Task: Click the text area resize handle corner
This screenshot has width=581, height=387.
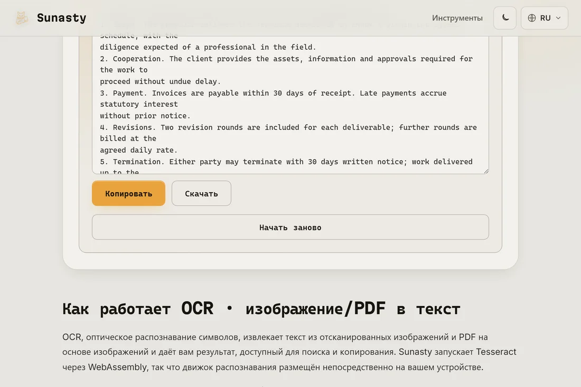Action: (486, 171)
